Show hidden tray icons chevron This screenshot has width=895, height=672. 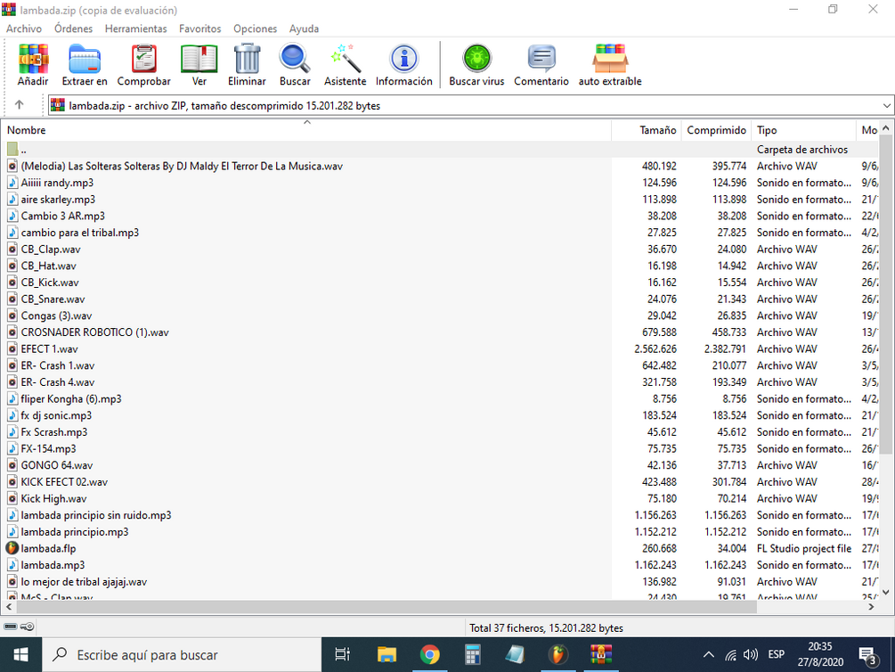point(708,655)
